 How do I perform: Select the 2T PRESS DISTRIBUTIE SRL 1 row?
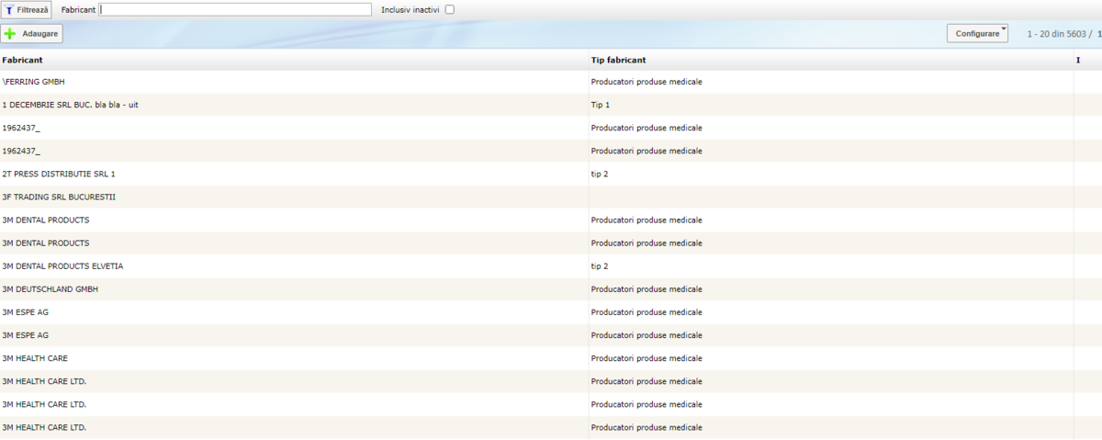[x=59, y=174]
